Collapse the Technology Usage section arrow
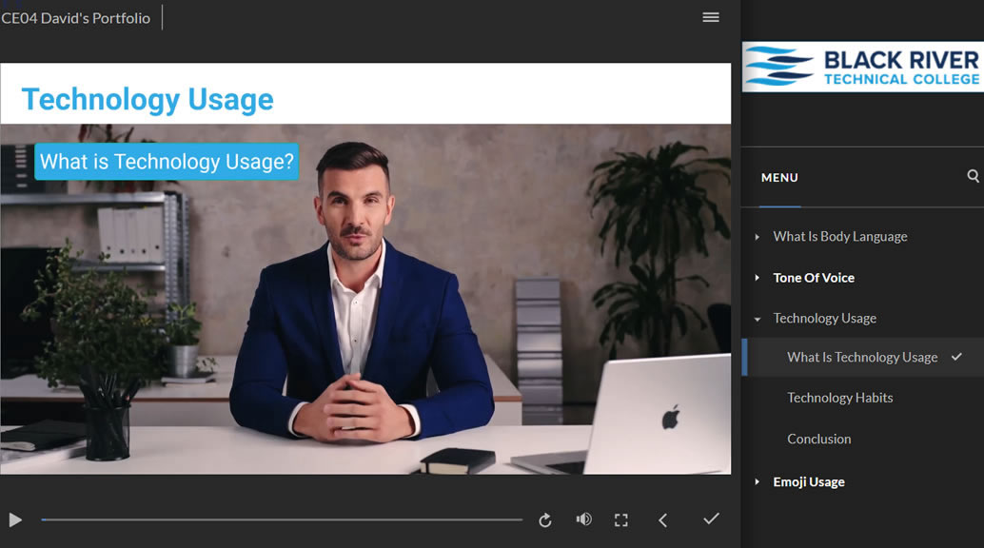This screenshot has height=548, width=984. click(758, 319)
